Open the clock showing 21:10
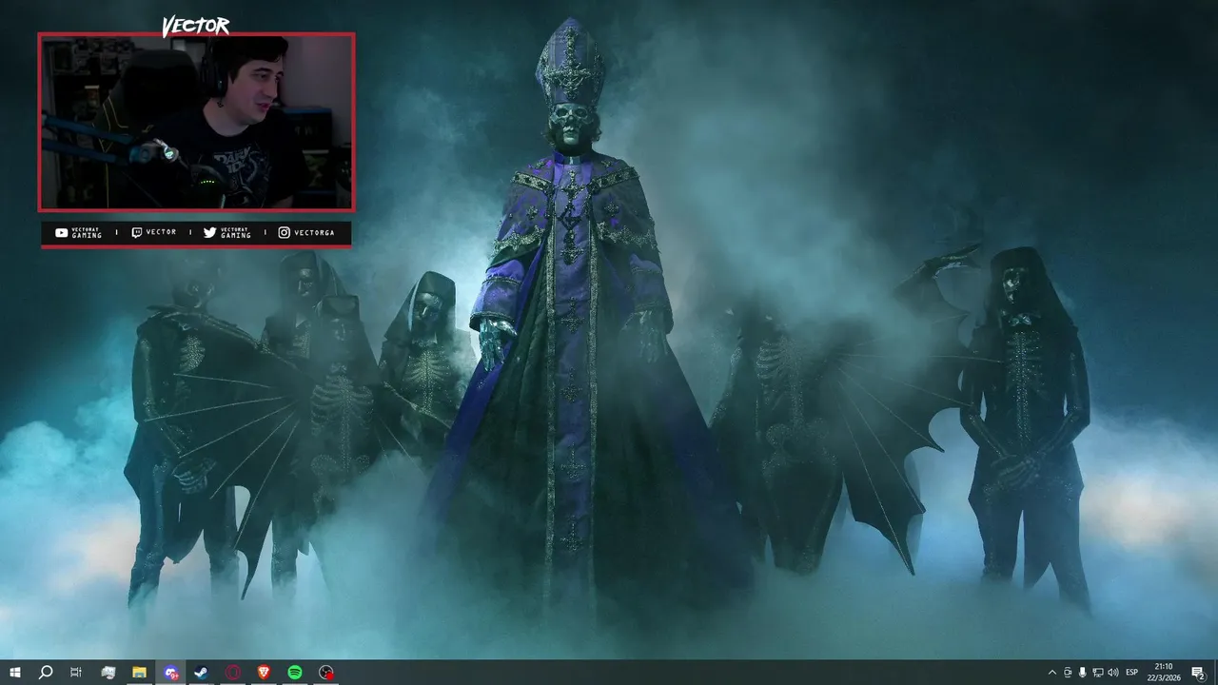The width and height of the screenshot is (1218, 685). [1163, 673]
